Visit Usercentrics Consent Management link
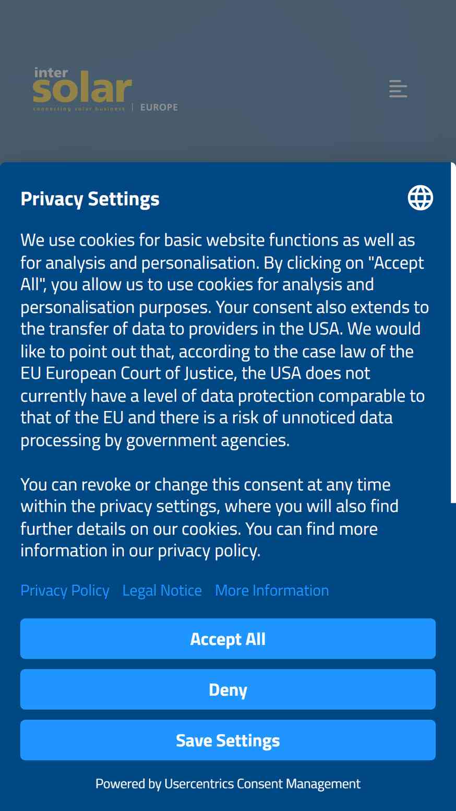Image resolution: width=456 pixels, height=811 pixels. pos(262,783)
